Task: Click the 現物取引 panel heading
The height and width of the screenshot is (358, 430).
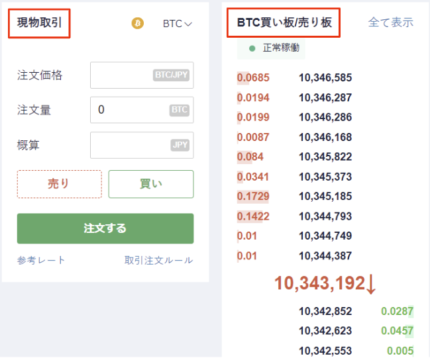Action: 40,22
